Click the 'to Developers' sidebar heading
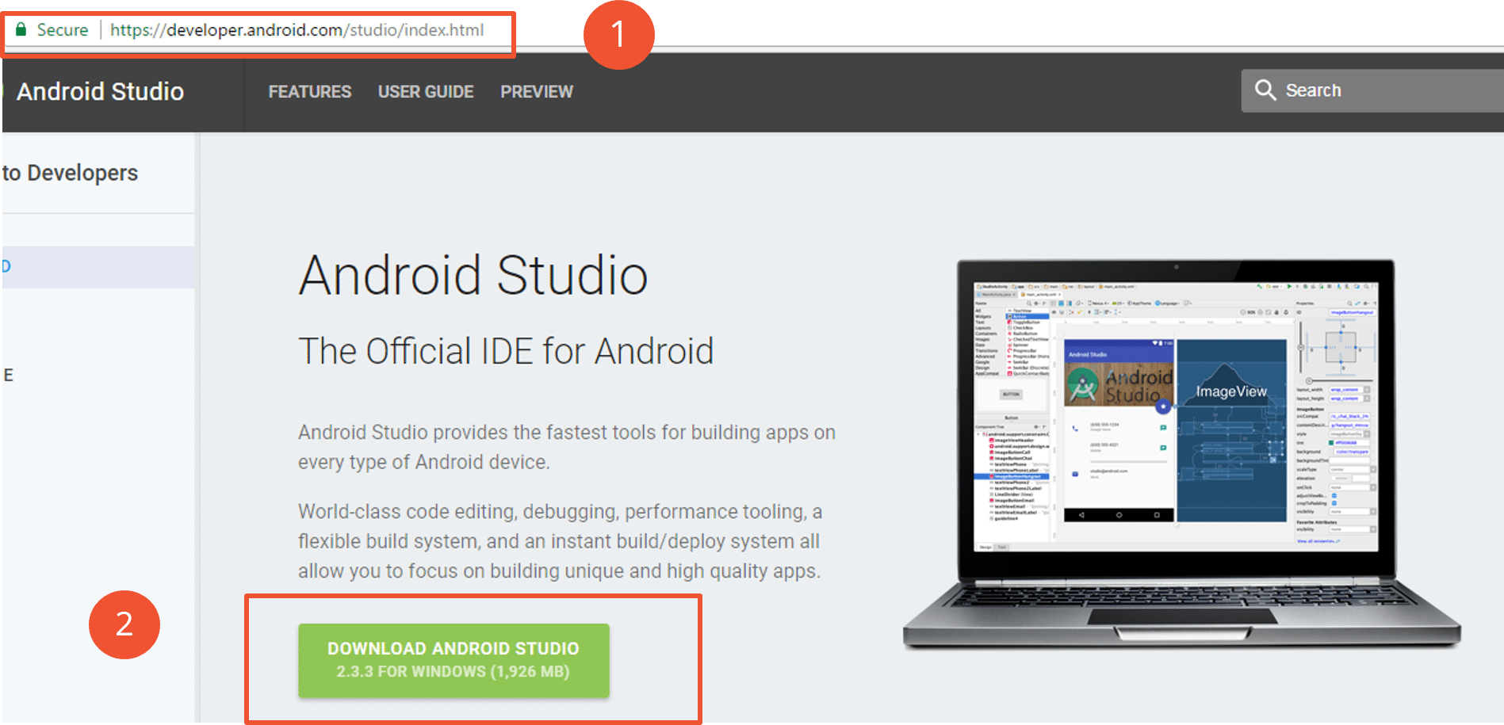This screenshot has width=1504, height=725. (70, 173)
